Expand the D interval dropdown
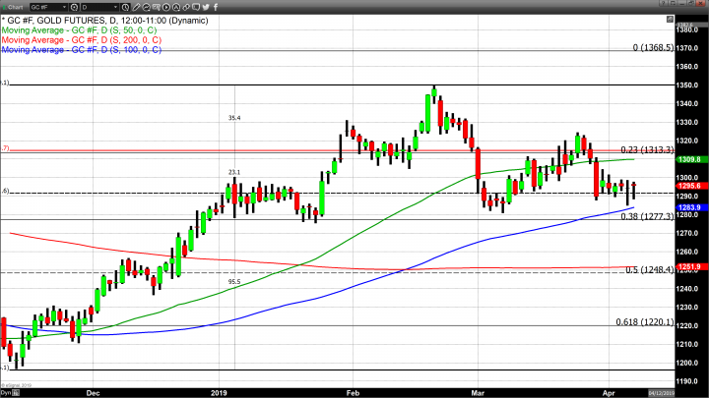 (116, 7)
